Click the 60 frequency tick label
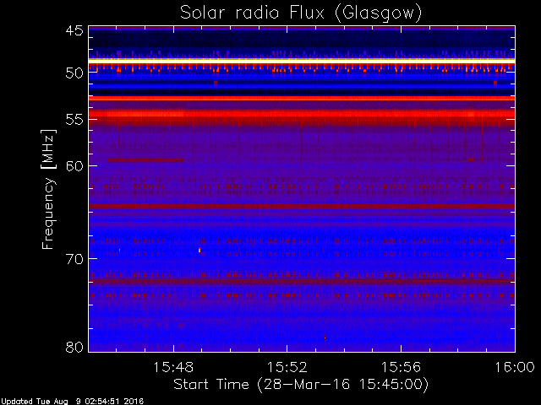541x405 pixels. point(74,166)
